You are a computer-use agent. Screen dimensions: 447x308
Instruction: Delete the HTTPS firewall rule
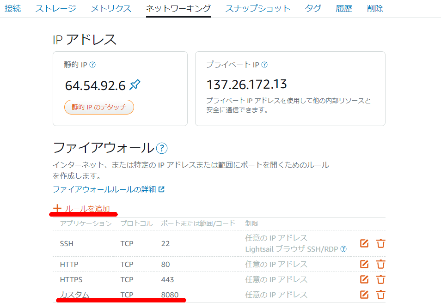(380, 279)
